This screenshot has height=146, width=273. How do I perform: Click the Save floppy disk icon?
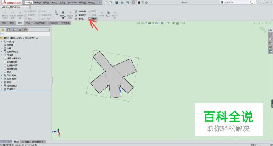[x=117, y=2]
